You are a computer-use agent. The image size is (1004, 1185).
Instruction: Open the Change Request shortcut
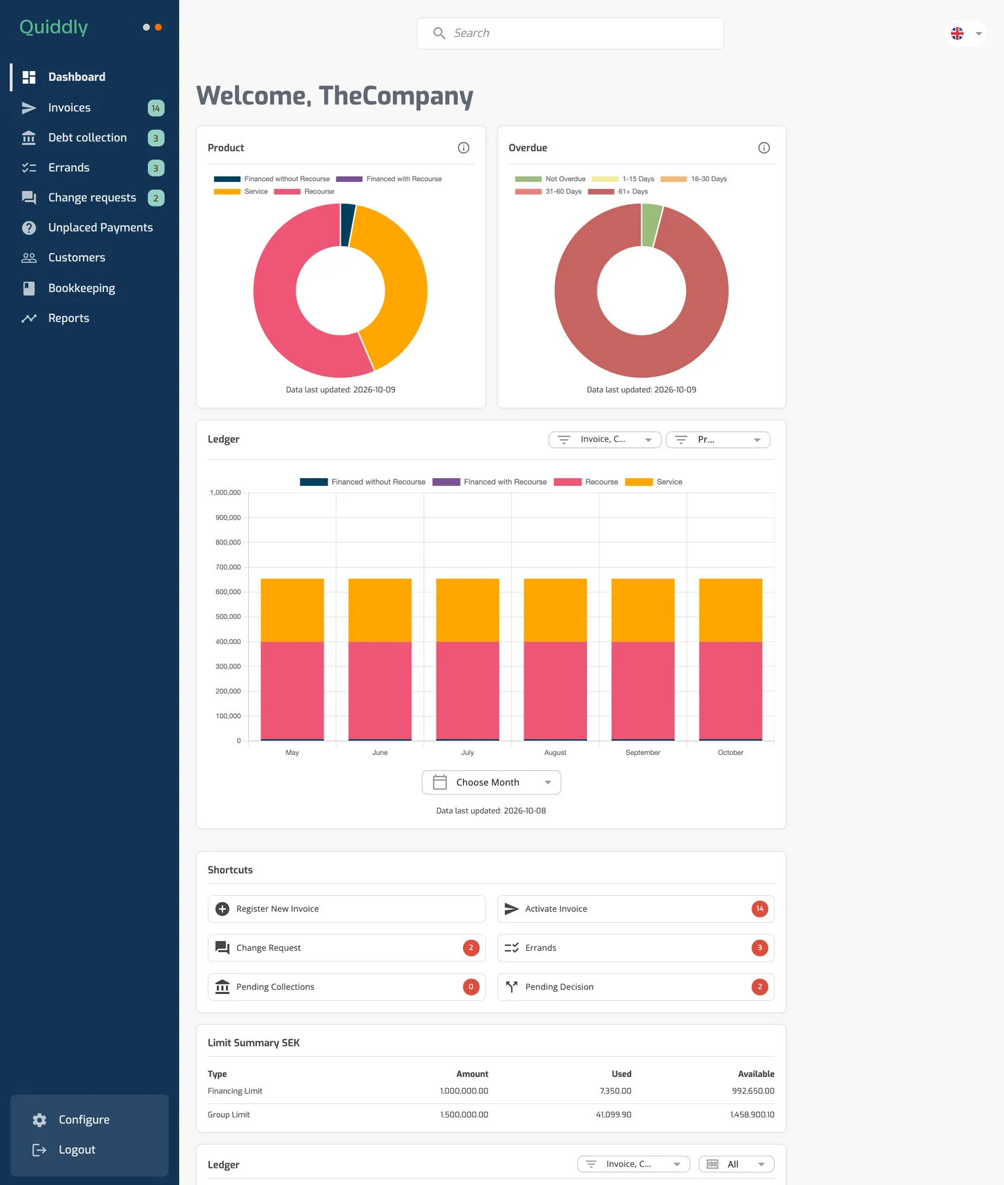point(347,948)
